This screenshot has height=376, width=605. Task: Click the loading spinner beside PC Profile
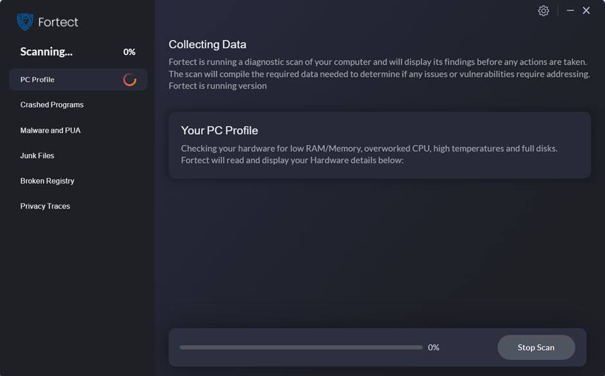[130, 80]
